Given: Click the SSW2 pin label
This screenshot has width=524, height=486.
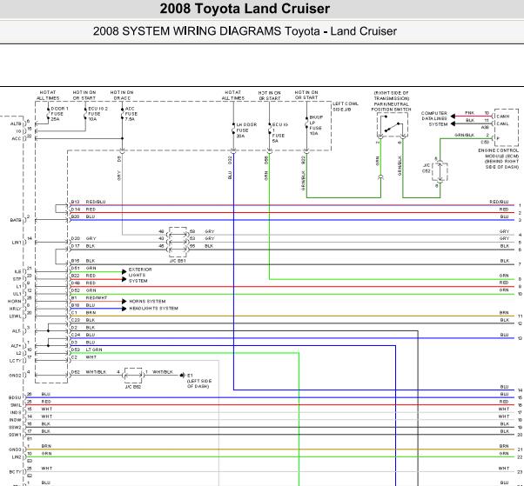Looking at the screenshot, I should pos(15,427).
